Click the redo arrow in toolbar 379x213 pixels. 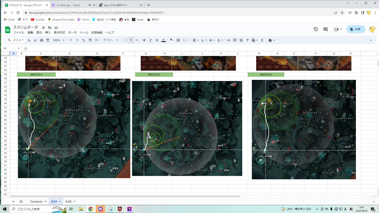(x=35, y=40)
